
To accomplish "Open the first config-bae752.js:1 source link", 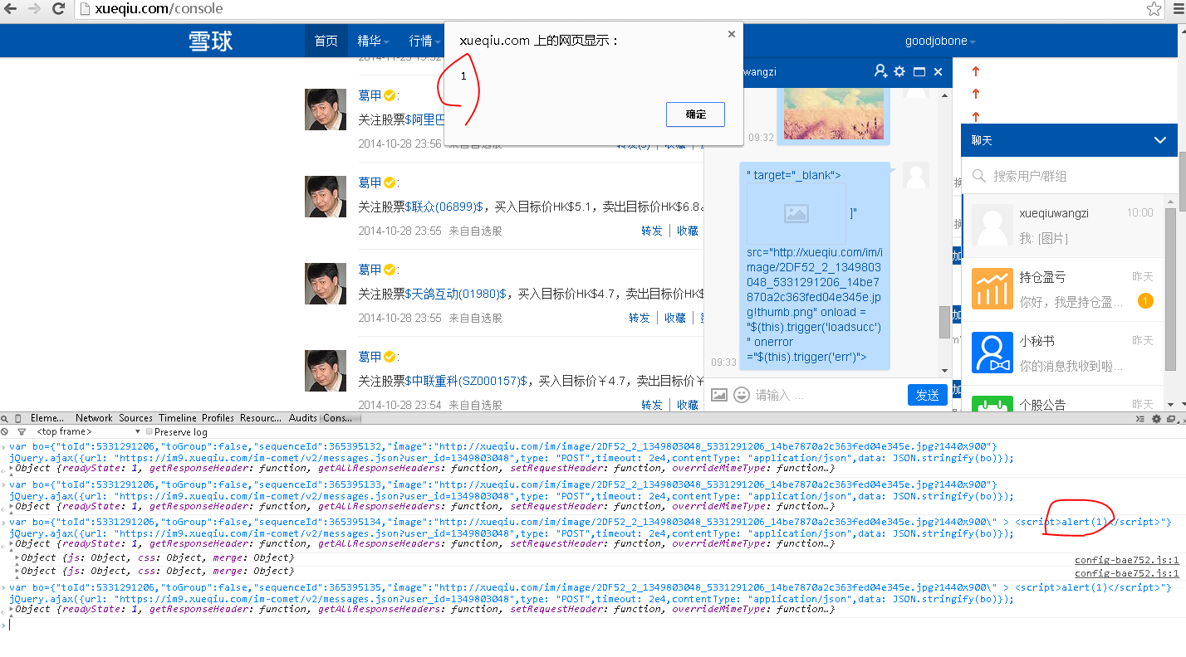I will point(1126,560).
